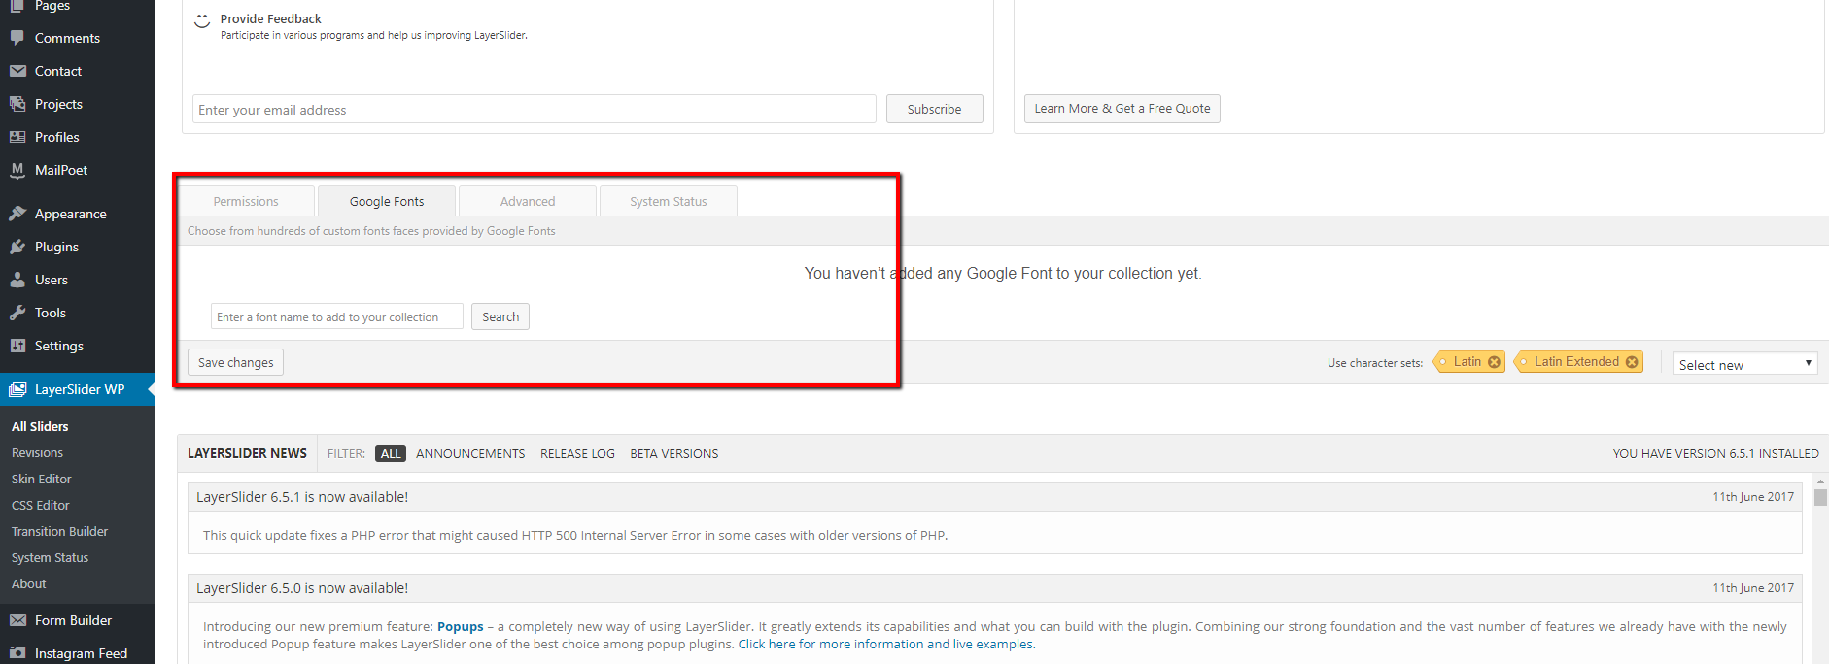Click the news scrollbar up arrow
Screen dimensions: 1829x664
tap(1820, 481)
